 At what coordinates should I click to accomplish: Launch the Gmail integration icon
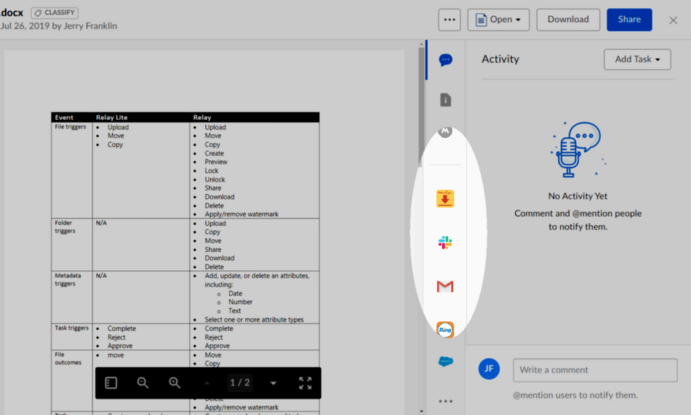445,287
